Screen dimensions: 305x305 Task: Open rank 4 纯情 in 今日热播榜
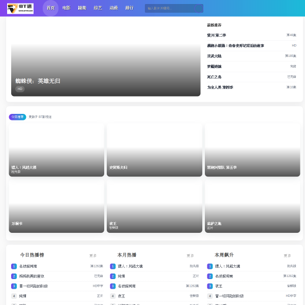tap(57, 296)
